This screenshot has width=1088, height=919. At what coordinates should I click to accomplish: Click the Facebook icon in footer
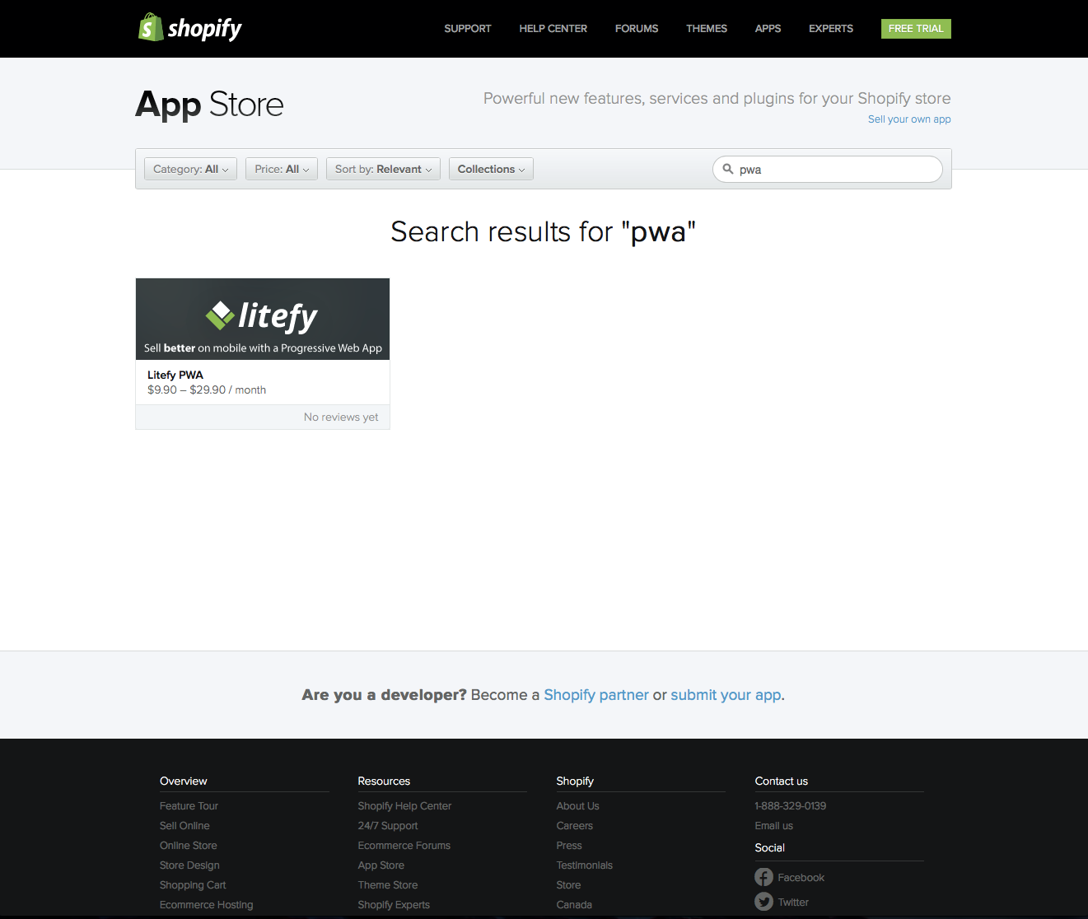pos(763,877)
